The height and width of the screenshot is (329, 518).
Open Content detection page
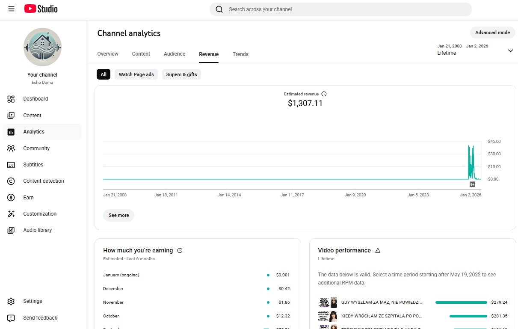click(43, 181)
